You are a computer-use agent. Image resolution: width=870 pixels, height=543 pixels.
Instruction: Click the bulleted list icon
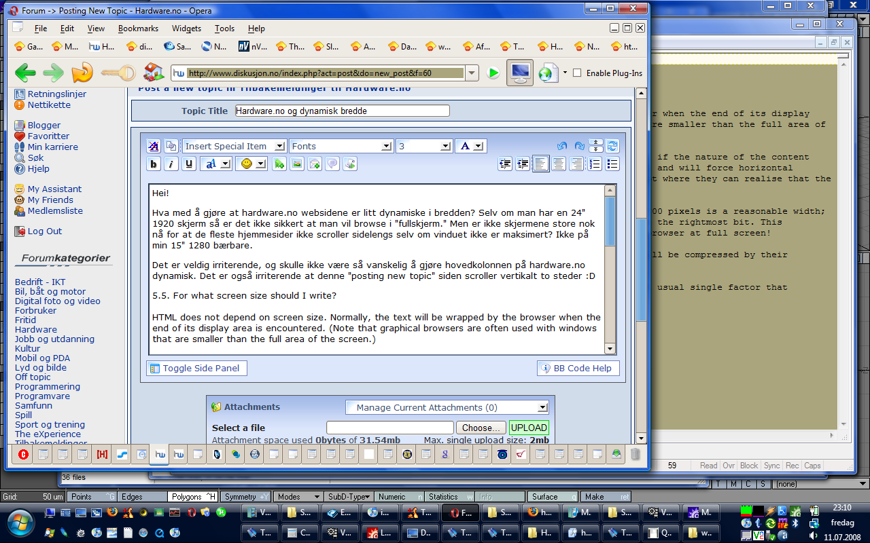[x=612, y=164]
